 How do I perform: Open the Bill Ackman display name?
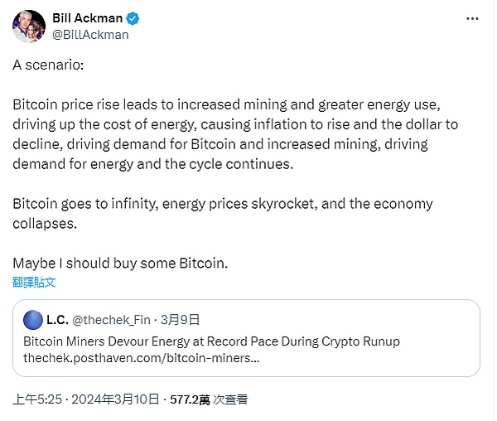point(89,19)
